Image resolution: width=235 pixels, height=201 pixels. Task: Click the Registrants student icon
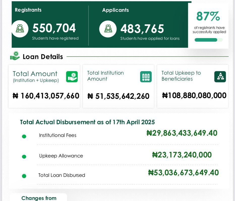point(20,29)
